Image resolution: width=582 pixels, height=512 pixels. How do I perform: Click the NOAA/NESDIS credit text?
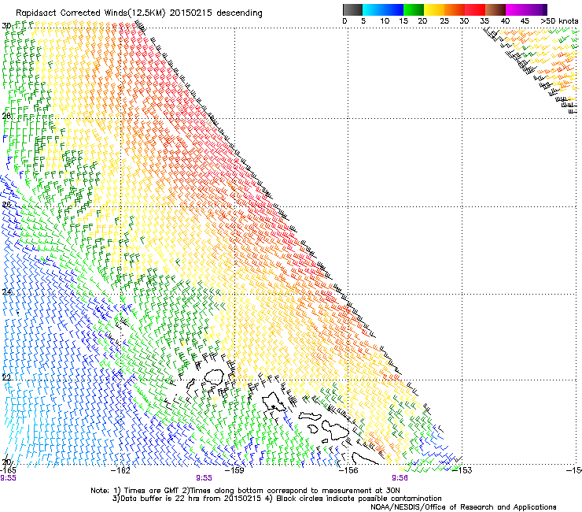click(x=463, y=507)
